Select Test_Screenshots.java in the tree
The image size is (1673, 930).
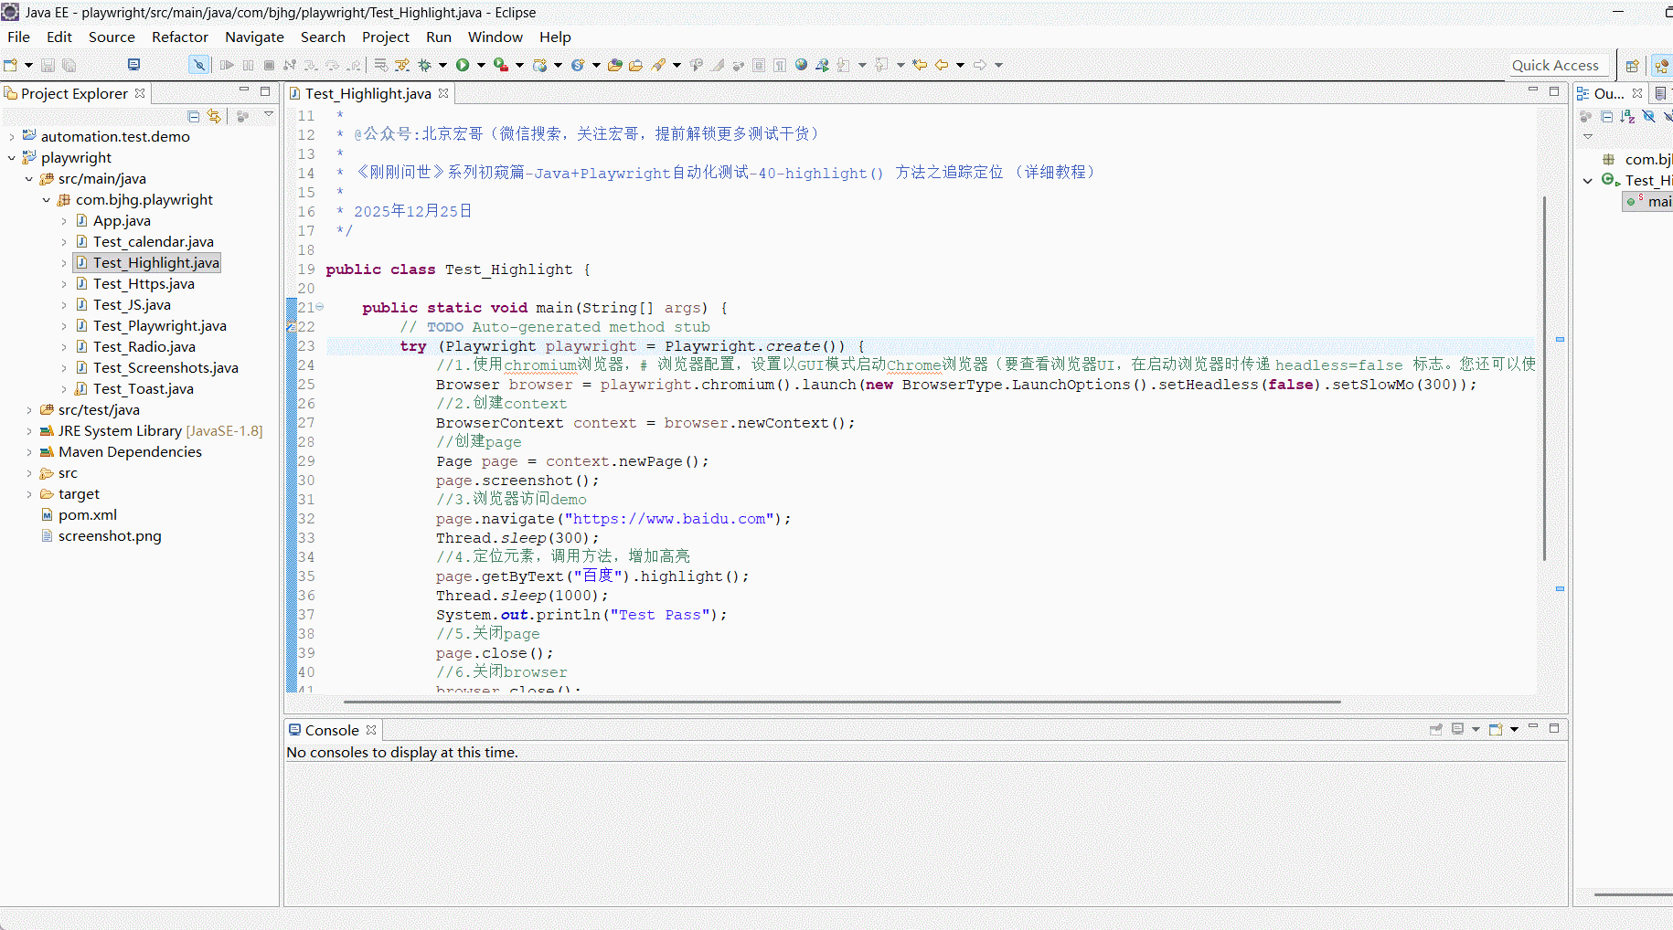[x=165, y=368]
